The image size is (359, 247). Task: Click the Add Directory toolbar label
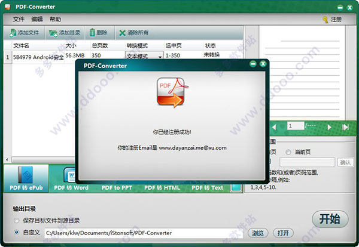pyautogui.click(x=69, y=33)
